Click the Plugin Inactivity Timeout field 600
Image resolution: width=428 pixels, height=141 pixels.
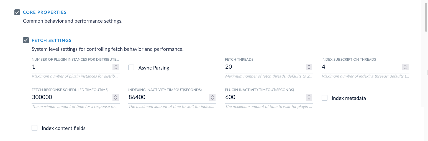coord(265,97)
